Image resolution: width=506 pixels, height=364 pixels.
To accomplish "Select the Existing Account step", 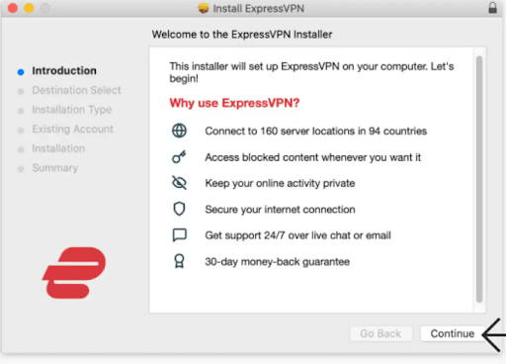I will click(x=72, y=129).
